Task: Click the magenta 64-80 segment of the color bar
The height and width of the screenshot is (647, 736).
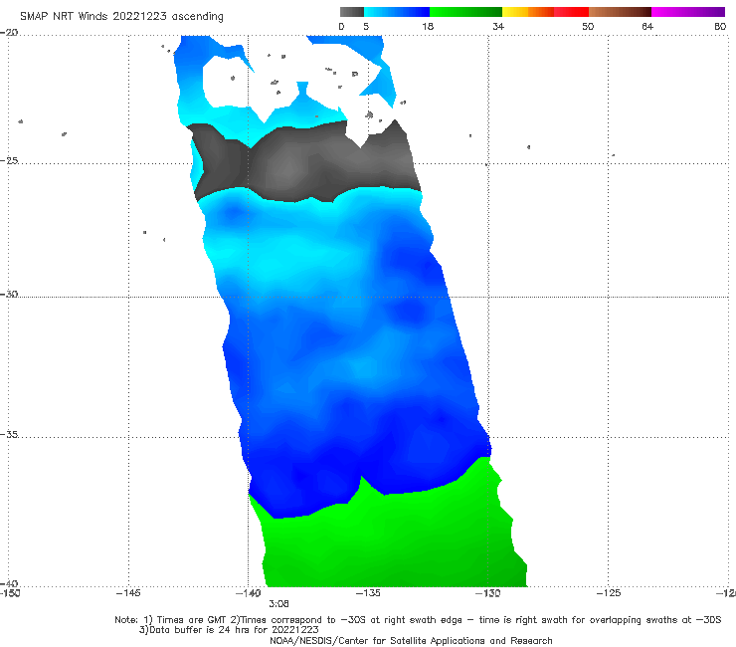Action: [x=688, y=12]
